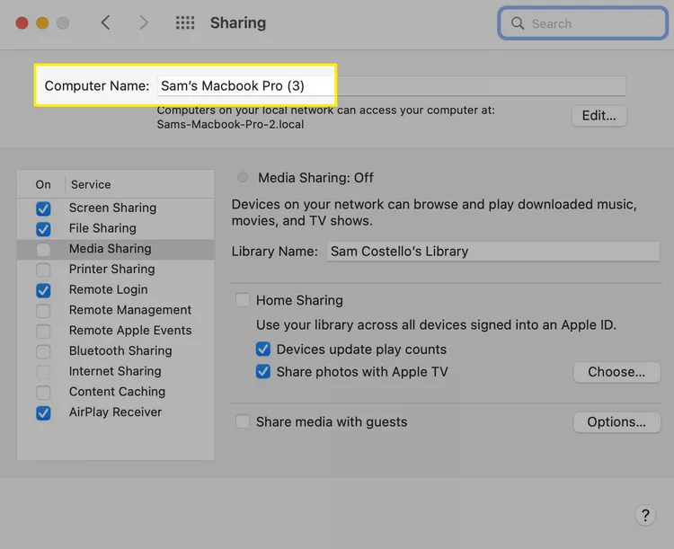Select Remote Login service row
Viewport: 674px width, 549px height.
click(x=115, y=289)
